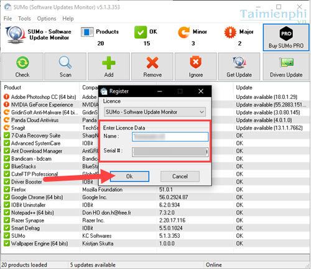Image resolution: width=311 pixels, height=269 pixels.
Task: Click green check icon for Wallpaper Engine
Action: point(7,243)
